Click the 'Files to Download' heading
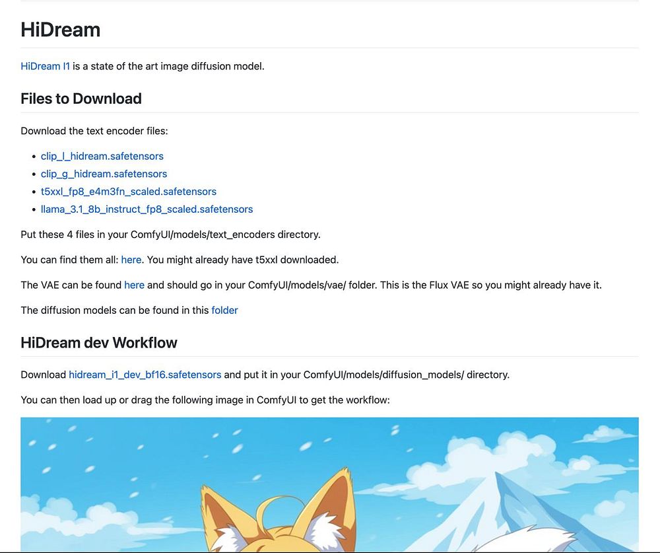 coord(81,98)
